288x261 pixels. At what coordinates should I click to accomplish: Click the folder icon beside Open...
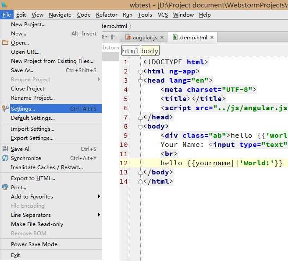pos(5,42)
